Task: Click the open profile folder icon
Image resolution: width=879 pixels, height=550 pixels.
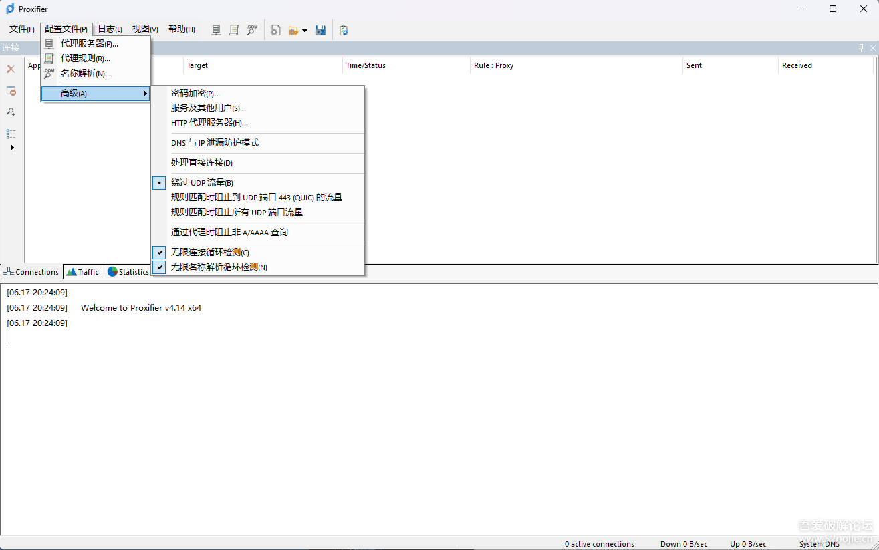Action: click(293, 30)
